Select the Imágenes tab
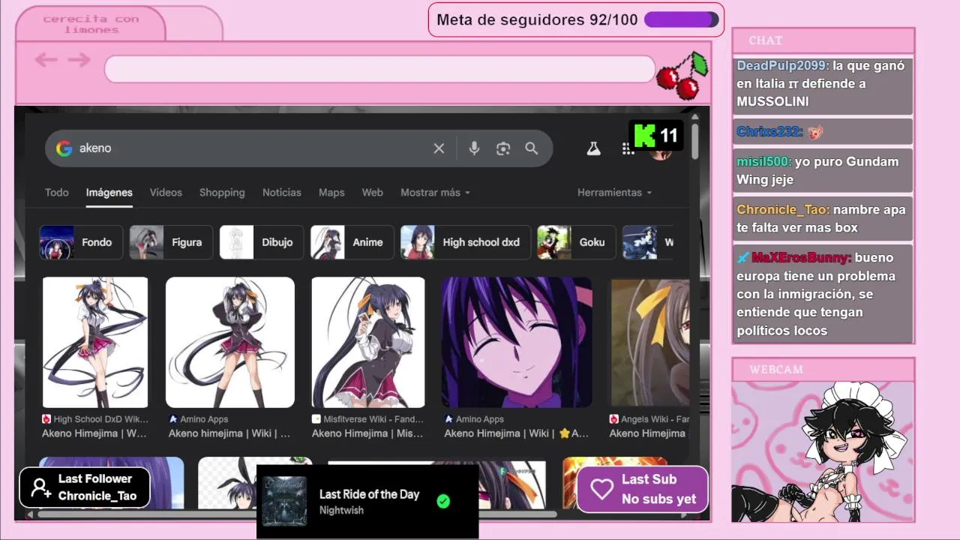 (x=109, y=193)
